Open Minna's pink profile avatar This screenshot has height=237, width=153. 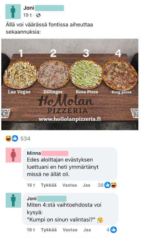point(13,155)
